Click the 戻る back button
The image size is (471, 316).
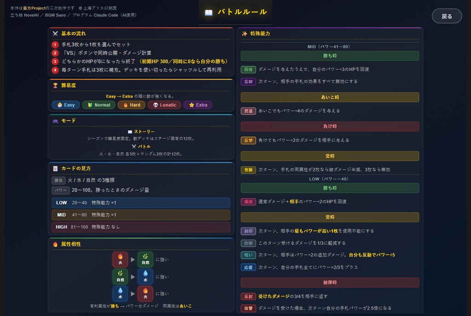[447, 16]
